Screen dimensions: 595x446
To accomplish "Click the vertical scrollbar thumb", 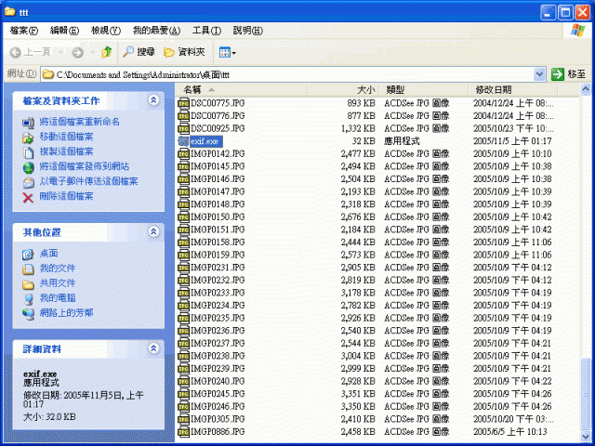I will pyautogui.click(x=586, y=393).
